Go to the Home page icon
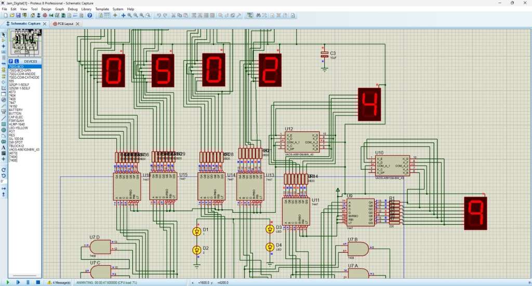The width and height of the screenshot is (532, 286). [33, 15]
